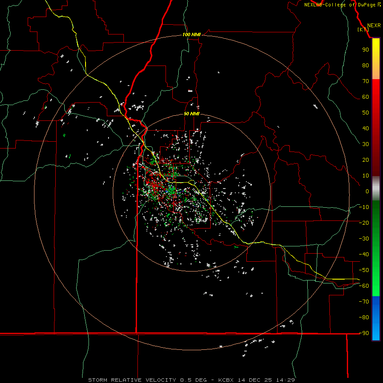The width and height of the screenshot is (383, 383).
Task: Click the positive 30 scale value
Action: [366, 144]
